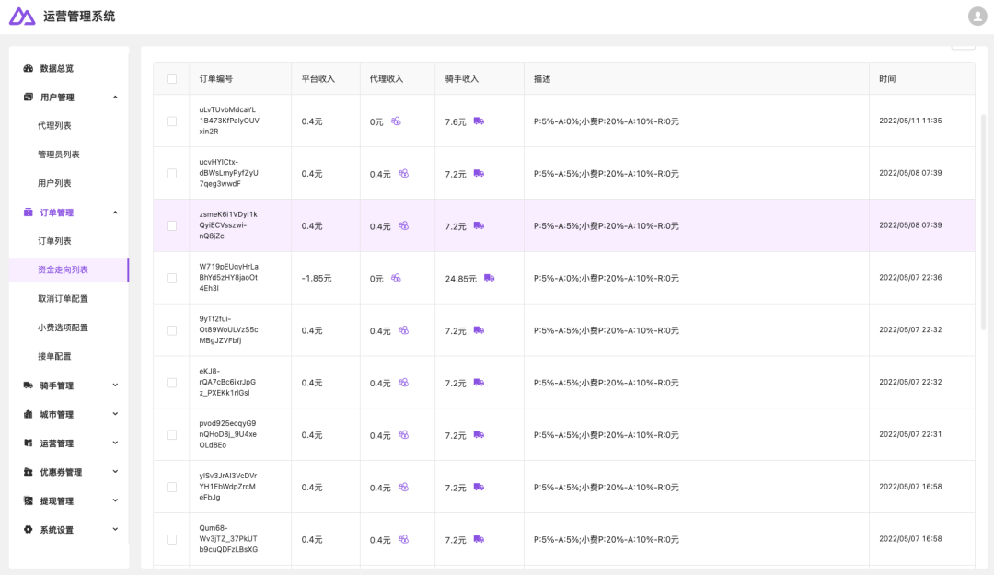Open the 订单列表 menu item
This screenshot has width=994, height=575.
54,241
